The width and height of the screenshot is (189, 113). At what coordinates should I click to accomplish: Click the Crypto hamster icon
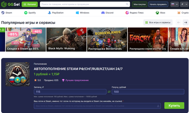tap(179, 13)
